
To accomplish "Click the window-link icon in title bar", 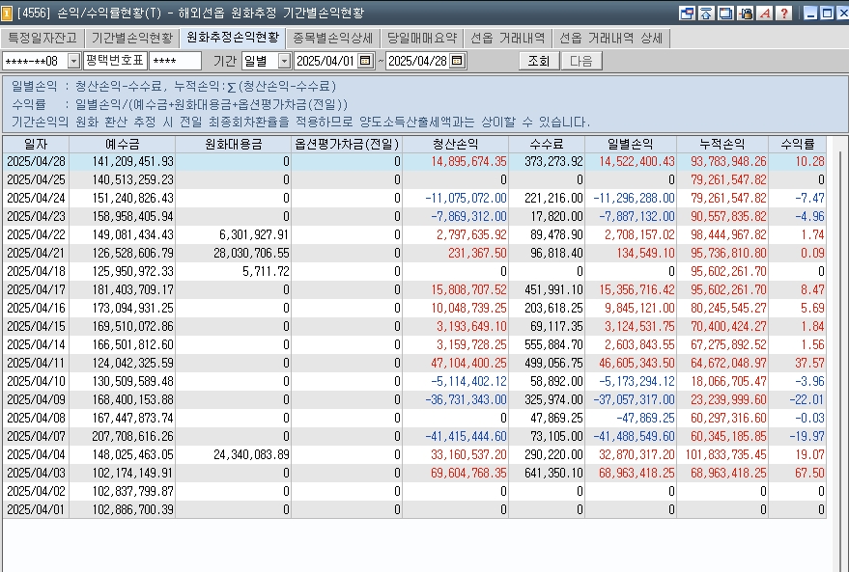I will click(687, 13).
